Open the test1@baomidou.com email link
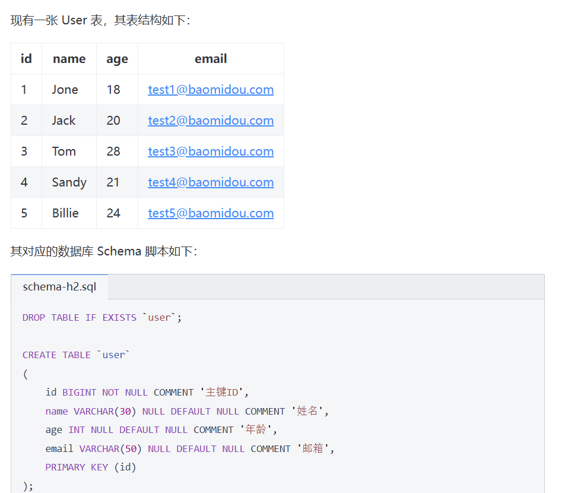Screen dimensions: 562x493 tap(211, 90)
